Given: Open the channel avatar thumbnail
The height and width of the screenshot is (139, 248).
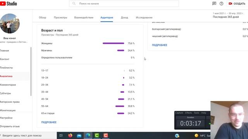Looking at the screenshot, I should click(10, 24).
